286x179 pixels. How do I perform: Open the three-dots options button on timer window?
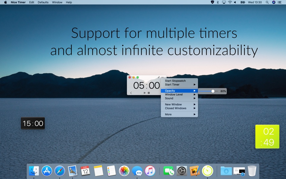[x=163, y=77]
